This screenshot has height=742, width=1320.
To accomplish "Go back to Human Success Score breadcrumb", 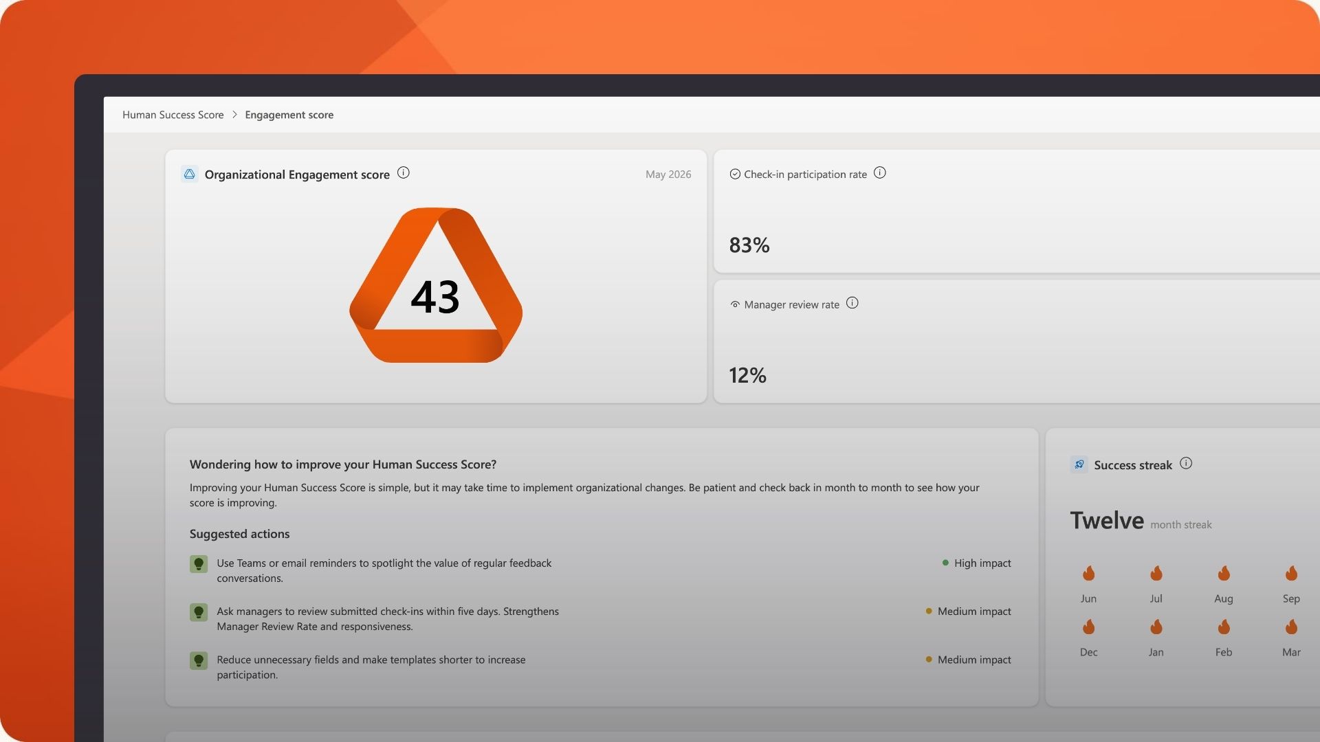I will pos(173,115).
